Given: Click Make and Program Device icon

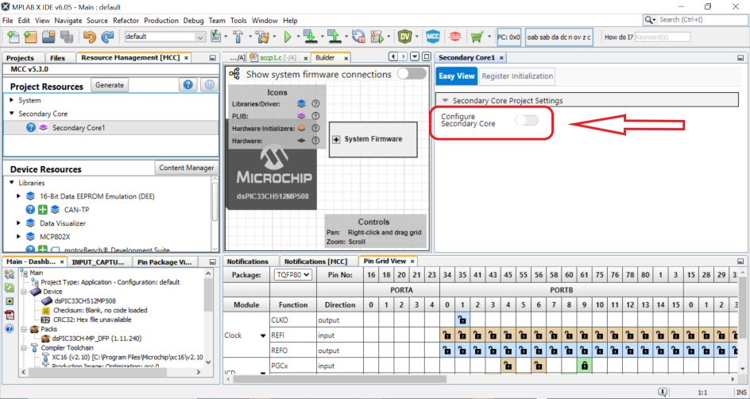Looking at the screenshot, I should [310, 37].
